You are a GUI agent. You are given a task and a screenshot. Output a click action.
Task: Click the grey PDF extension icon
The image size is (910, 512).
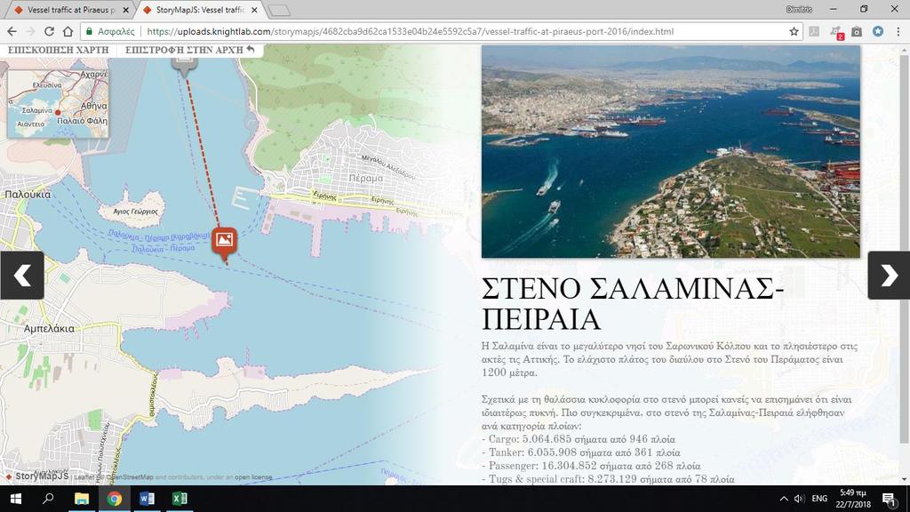tap(814, 31)
